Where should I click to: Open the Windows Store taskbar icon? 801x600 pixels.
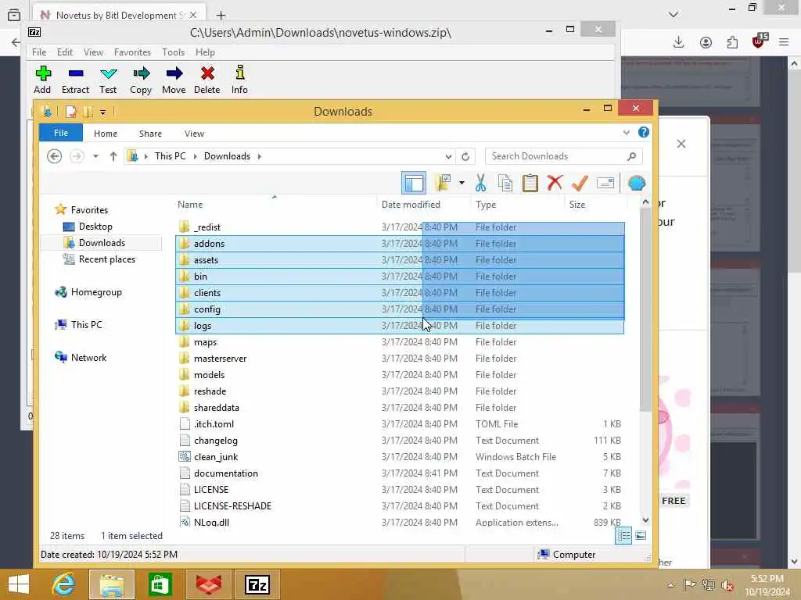coord(160,584)
